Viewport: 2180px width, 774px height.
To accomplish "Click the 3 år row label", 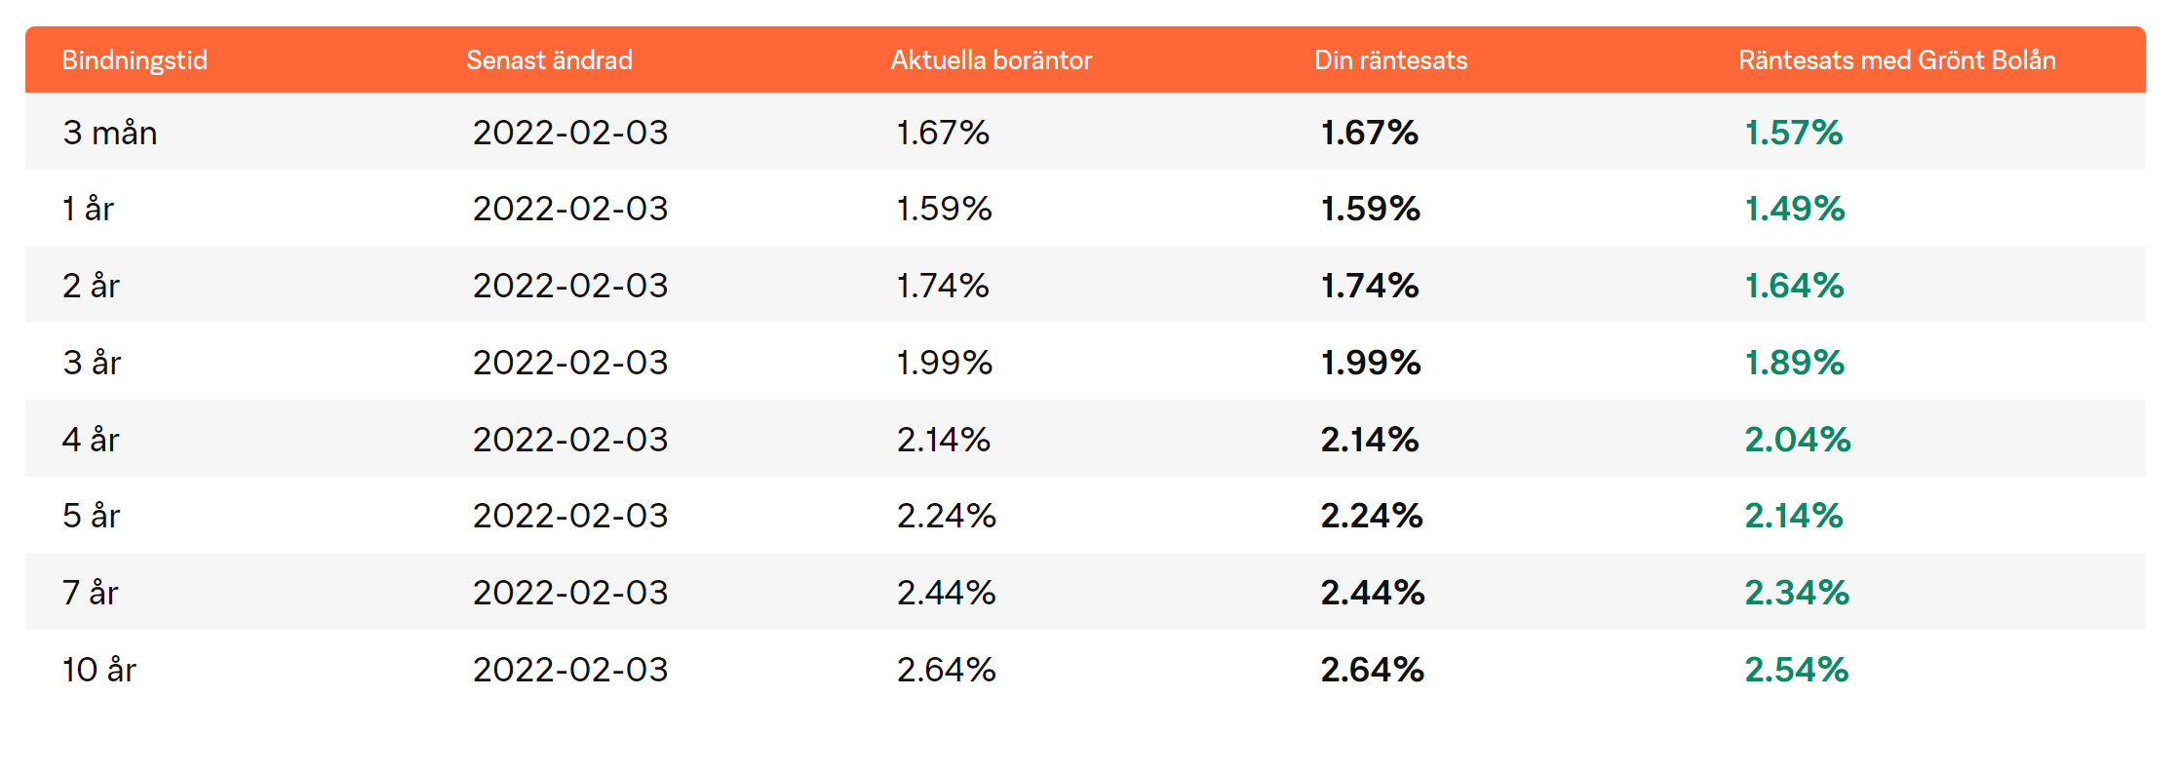I will tap(92, 363).
